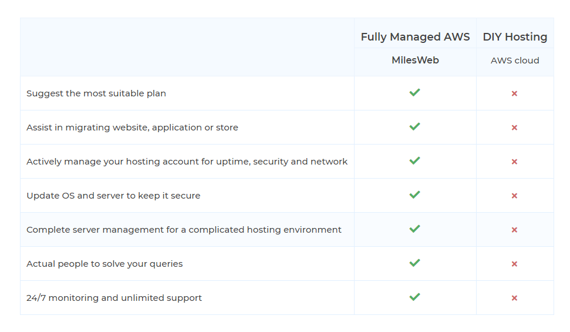
Task: Click red cross for Suggest the most suitable plan
Action: pyautogui.click(x=514, y=93)
